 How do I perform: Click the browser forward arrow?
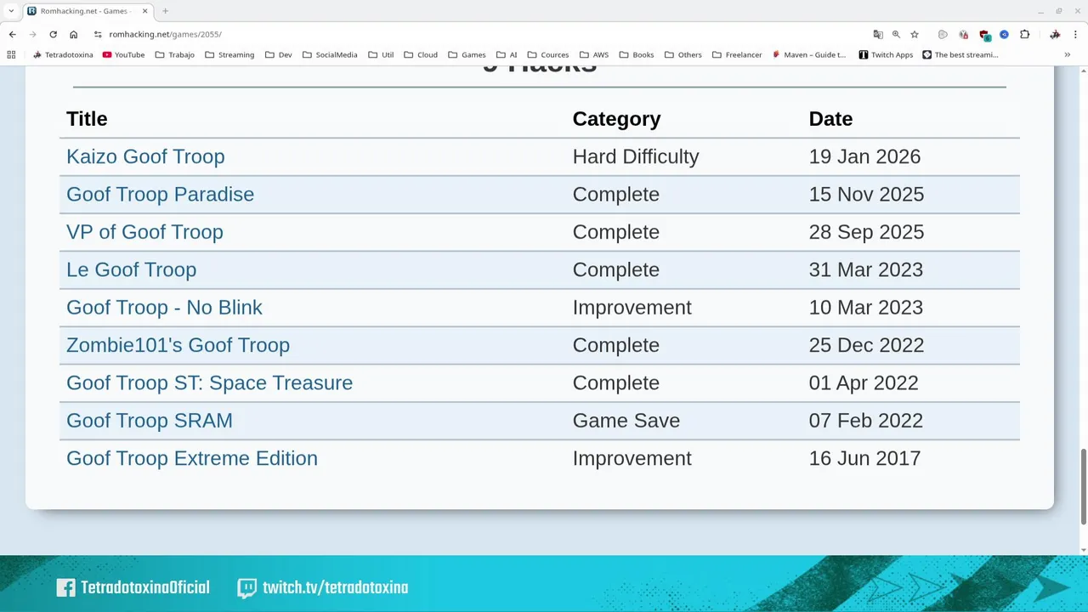(32, 34)
